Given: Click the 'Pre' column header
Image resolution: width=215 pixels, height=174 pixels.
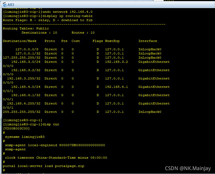Looking at the screenshot, I should click(x=64, y=41).
